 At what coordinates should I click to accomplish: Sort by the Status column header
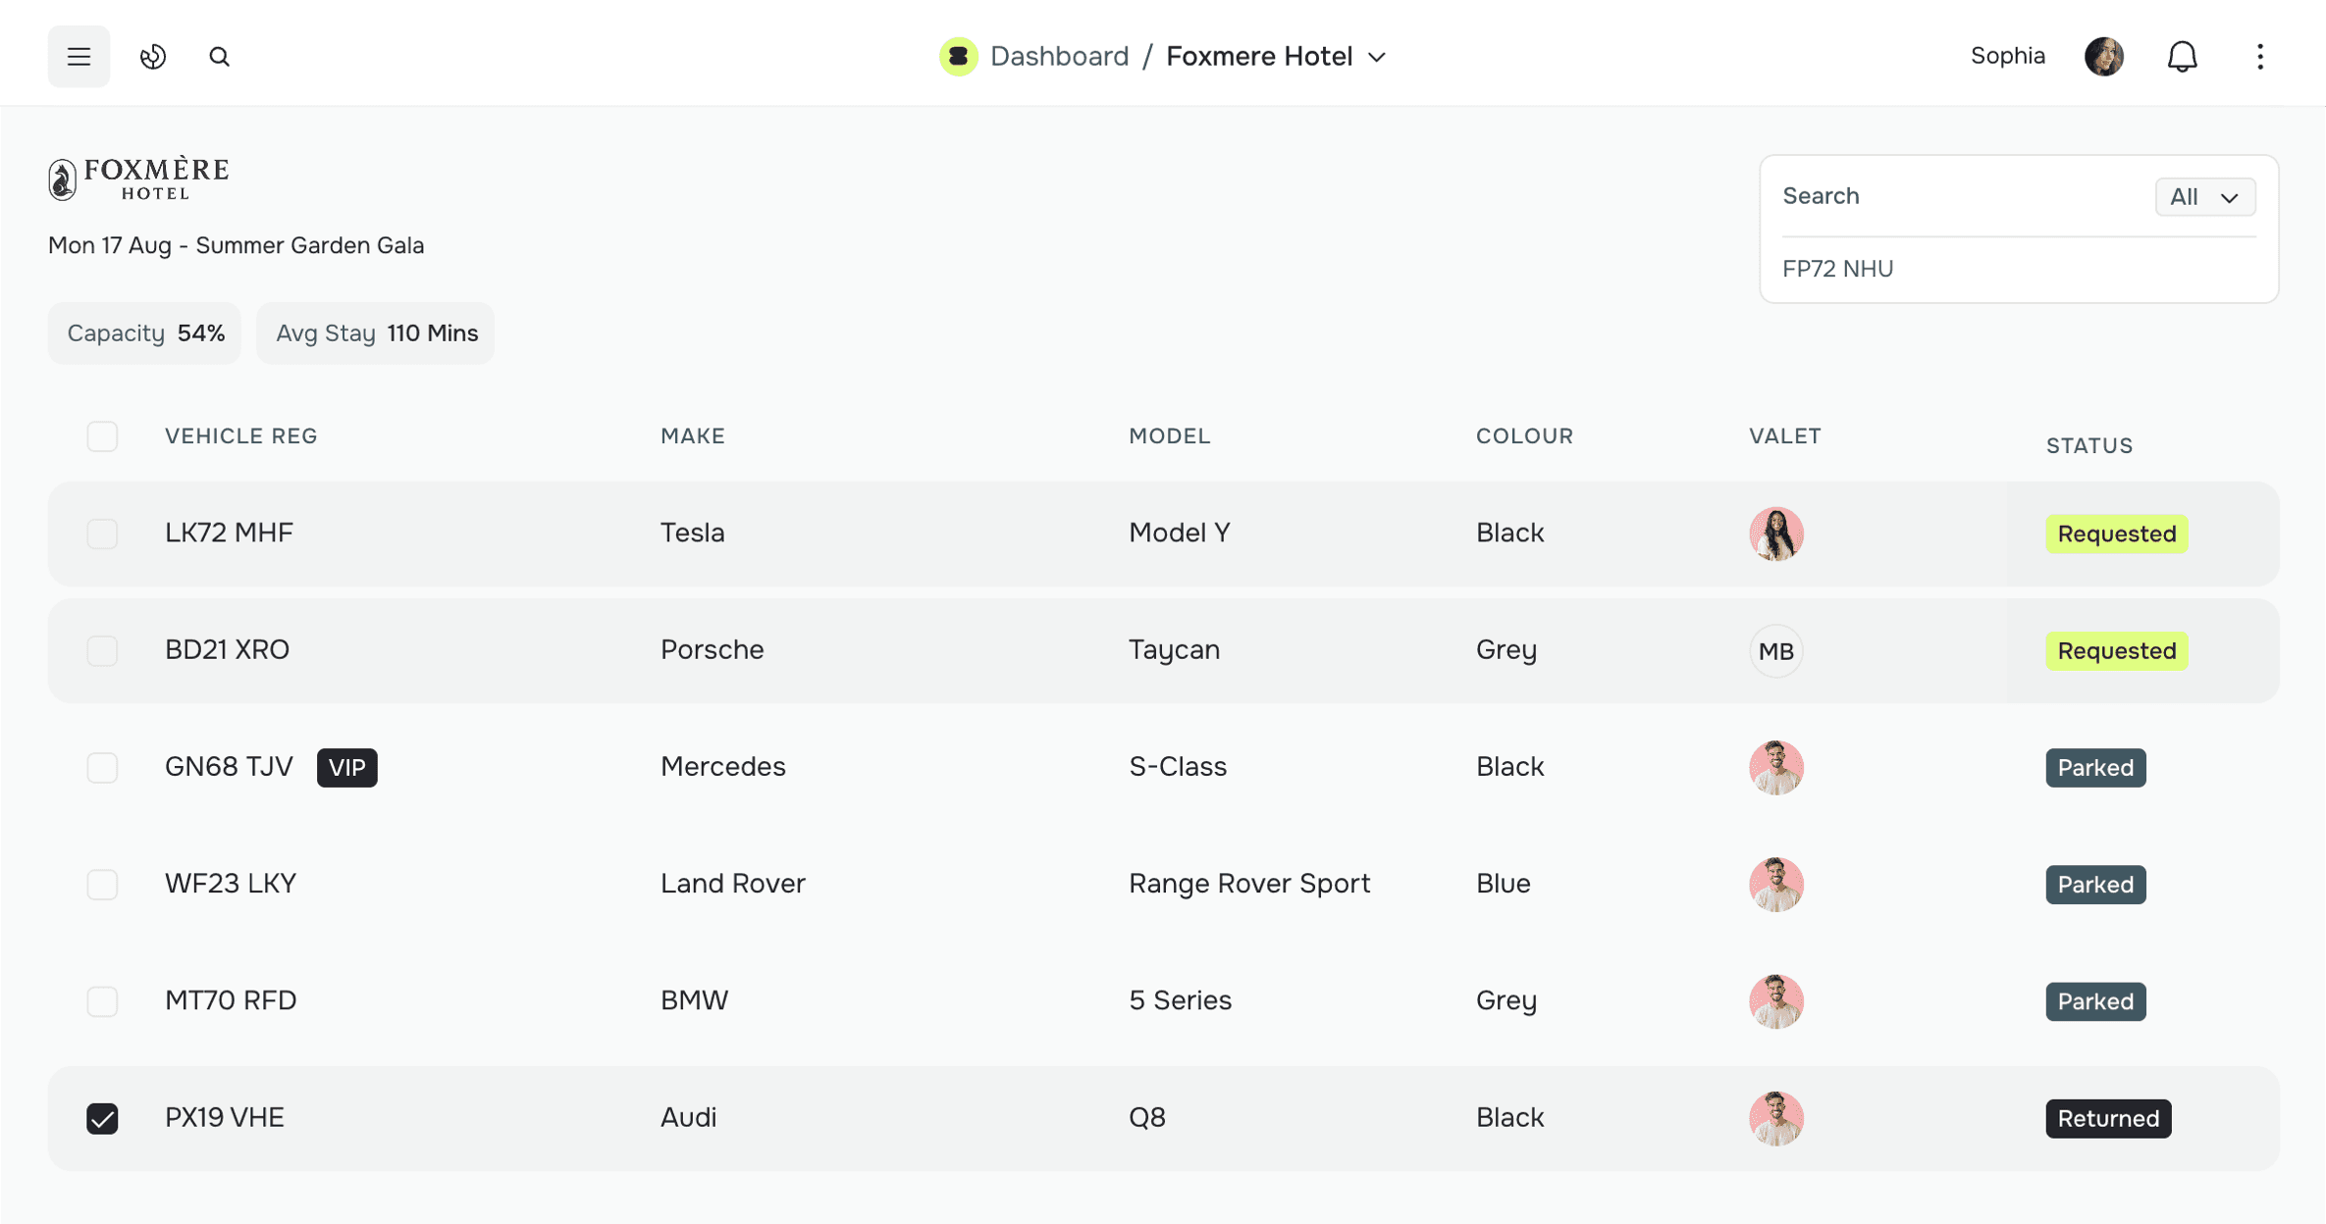pos(2088,446)
